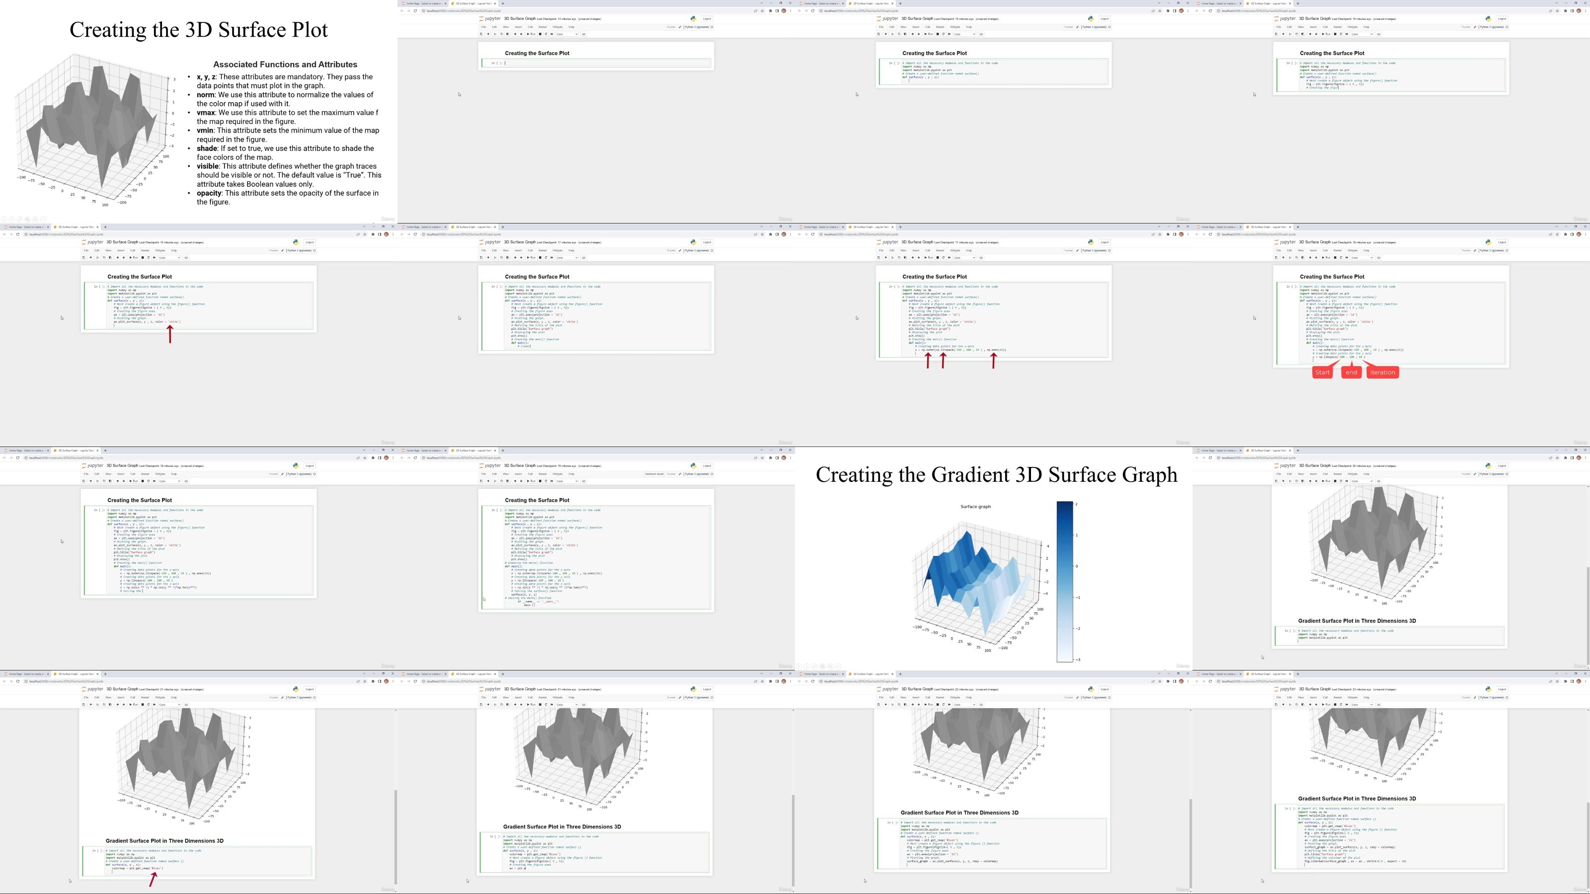In the empty-cell frame, click Chrome's reload icon

click(415, 10)
